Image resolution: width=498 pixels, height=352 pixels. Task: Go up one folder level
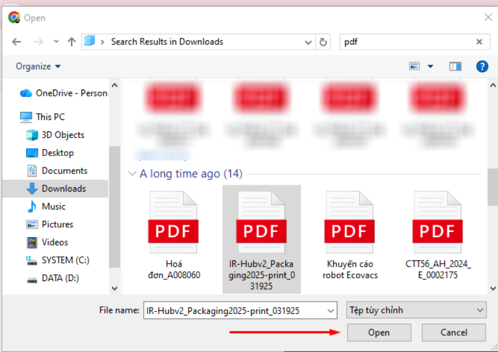click(x=72, y=42)
